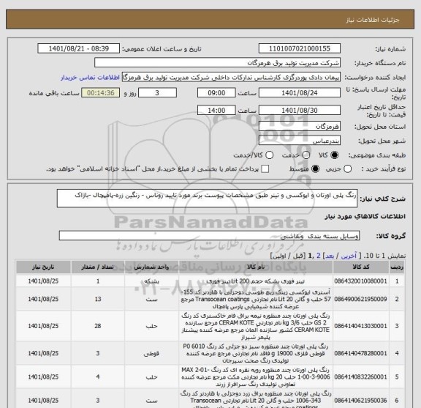Click the کد کالا column header
The image size is (421, 408).
pyautogui.click(x=361, y=267)
